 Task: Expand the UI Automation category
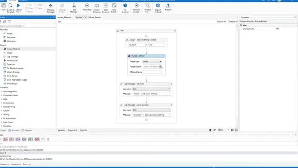pyautogui.click(x=1, y=119)
